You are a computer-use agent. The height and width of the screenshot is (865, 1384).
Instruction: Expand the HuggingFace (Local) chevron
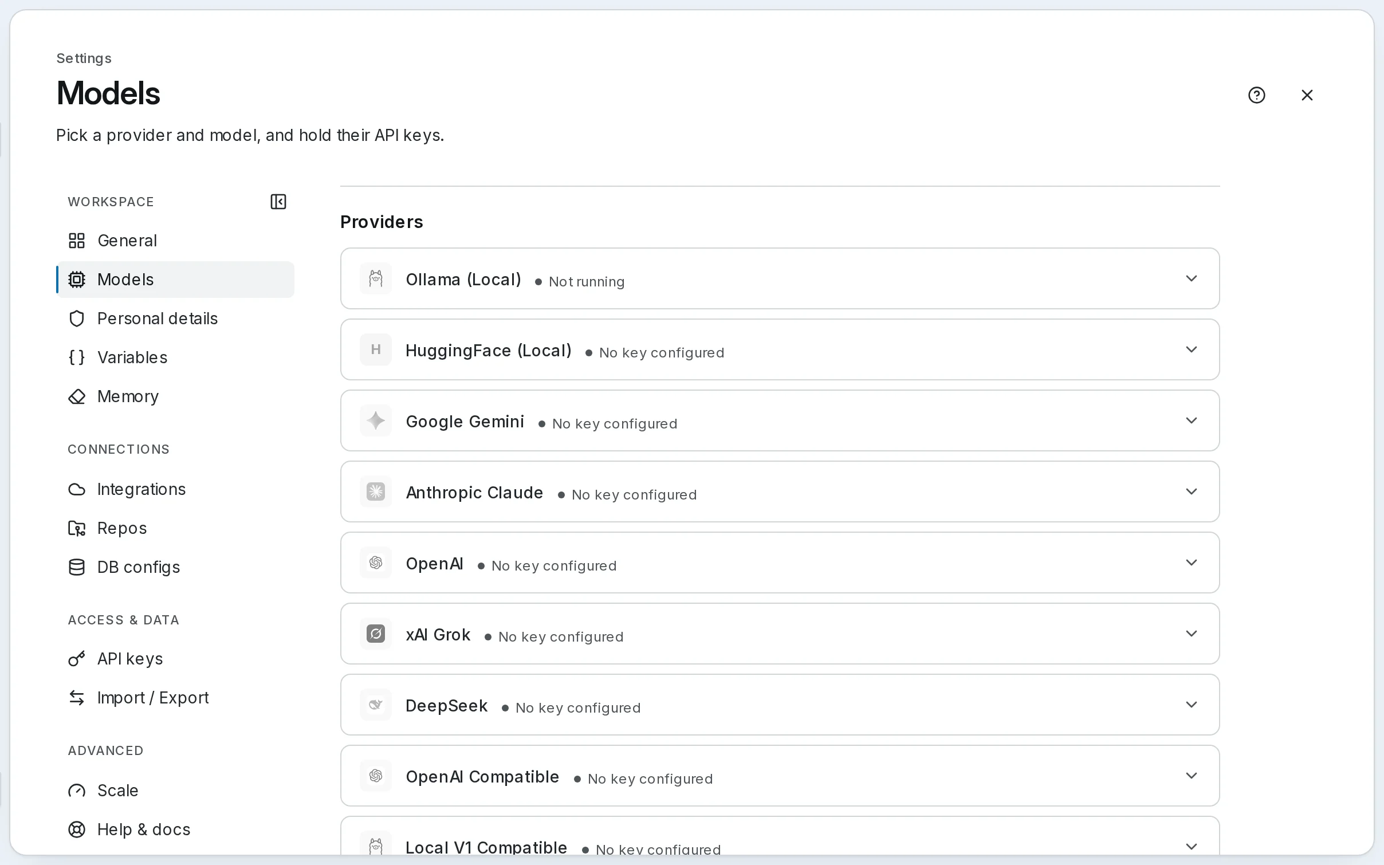[x=1192, y=349]
